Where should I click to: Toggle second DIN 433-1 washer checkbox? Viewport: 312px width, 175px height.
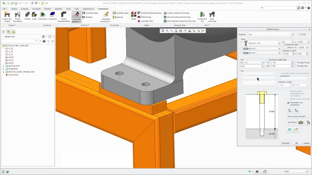[x=241, y=53]
